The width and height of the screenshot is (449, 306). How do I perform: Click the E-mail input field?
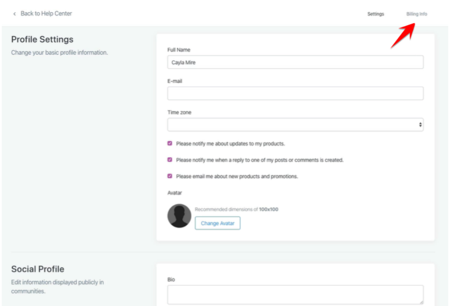pos(295,93)
